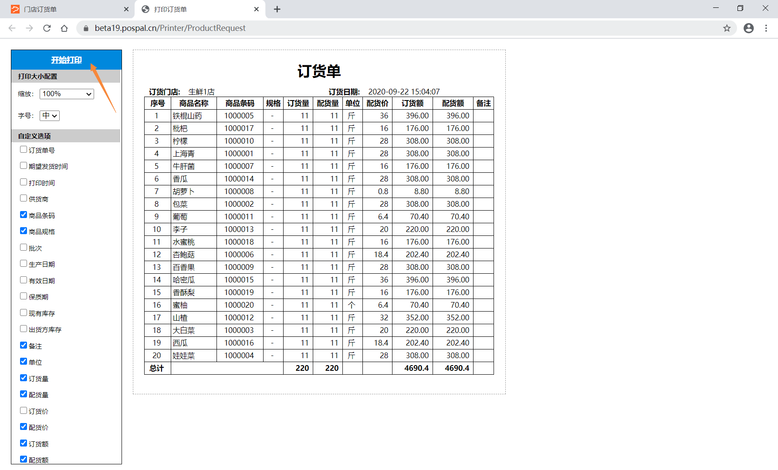Select the 打印订货单 tab

click(196, 9)
